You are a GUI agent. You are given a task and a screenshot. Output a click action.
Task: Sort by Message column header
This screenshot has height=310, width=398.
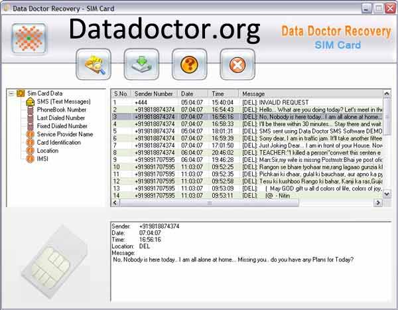pos(310,94)
